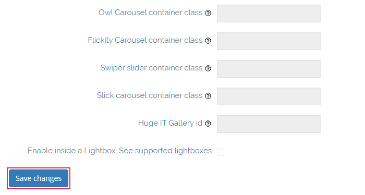Follow the See supported lightboxes link
365x195 pixels.
tap(165, 151)
